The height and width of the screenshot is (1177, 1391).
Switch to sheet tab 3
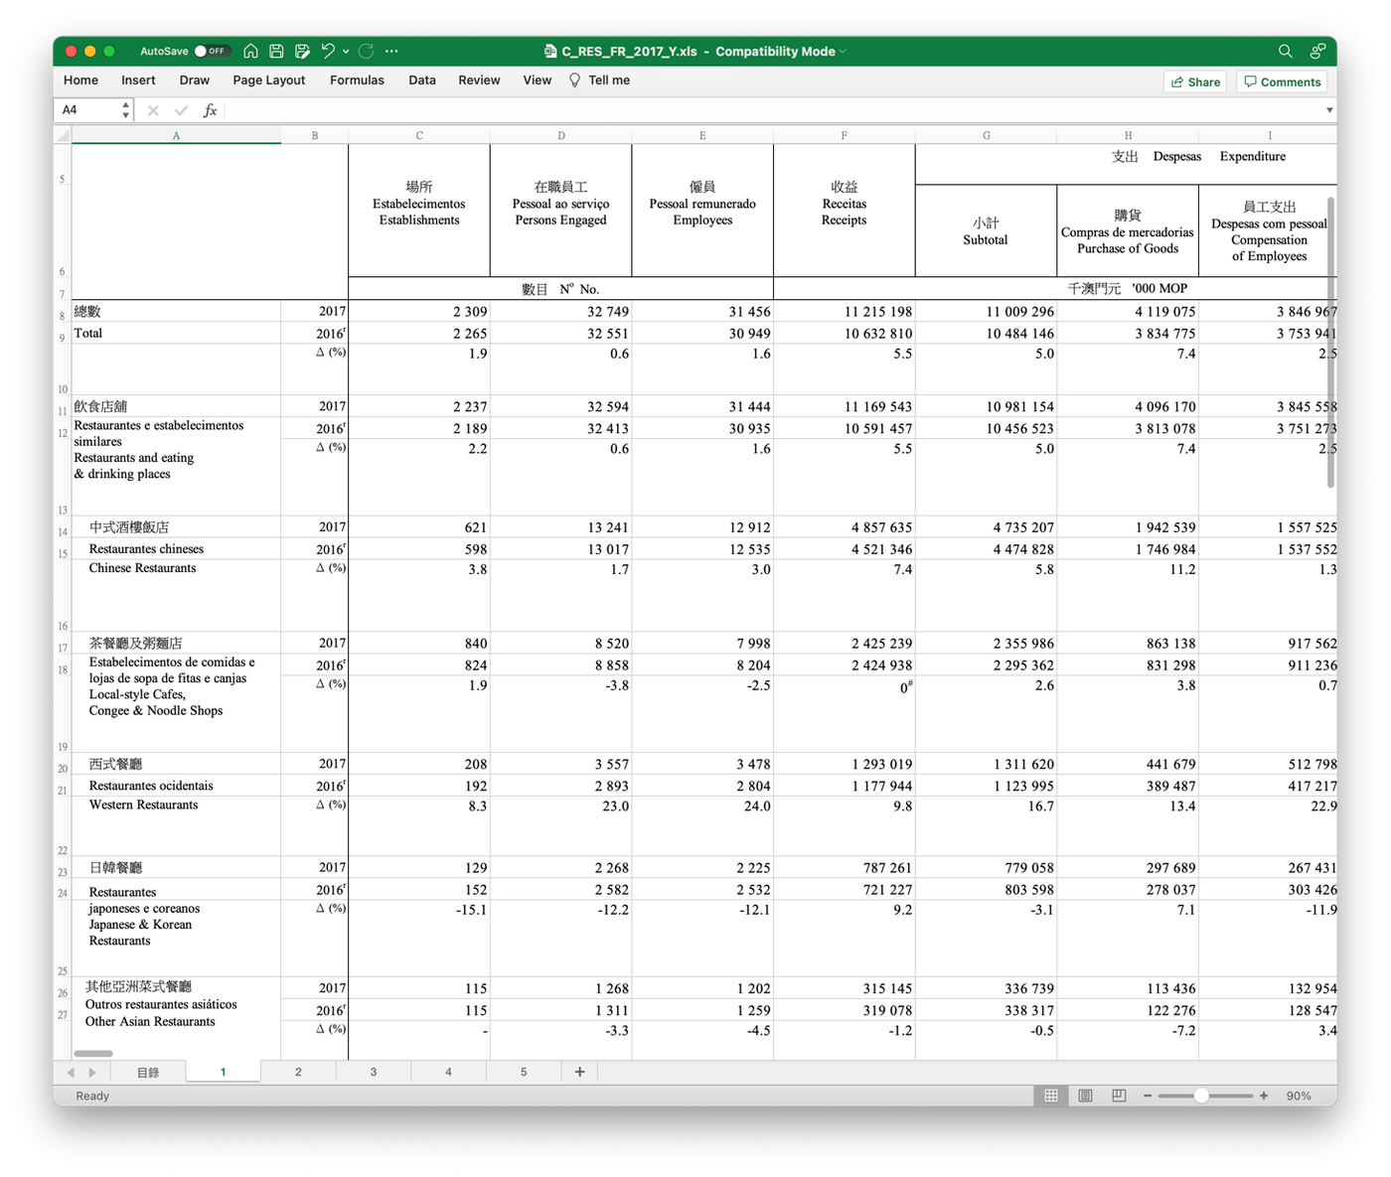point(374,1072)
